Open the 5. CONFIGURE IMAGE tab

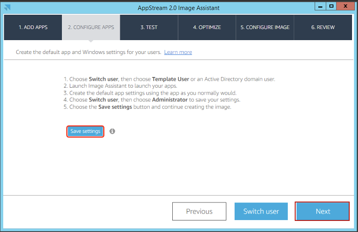point(265,27)
